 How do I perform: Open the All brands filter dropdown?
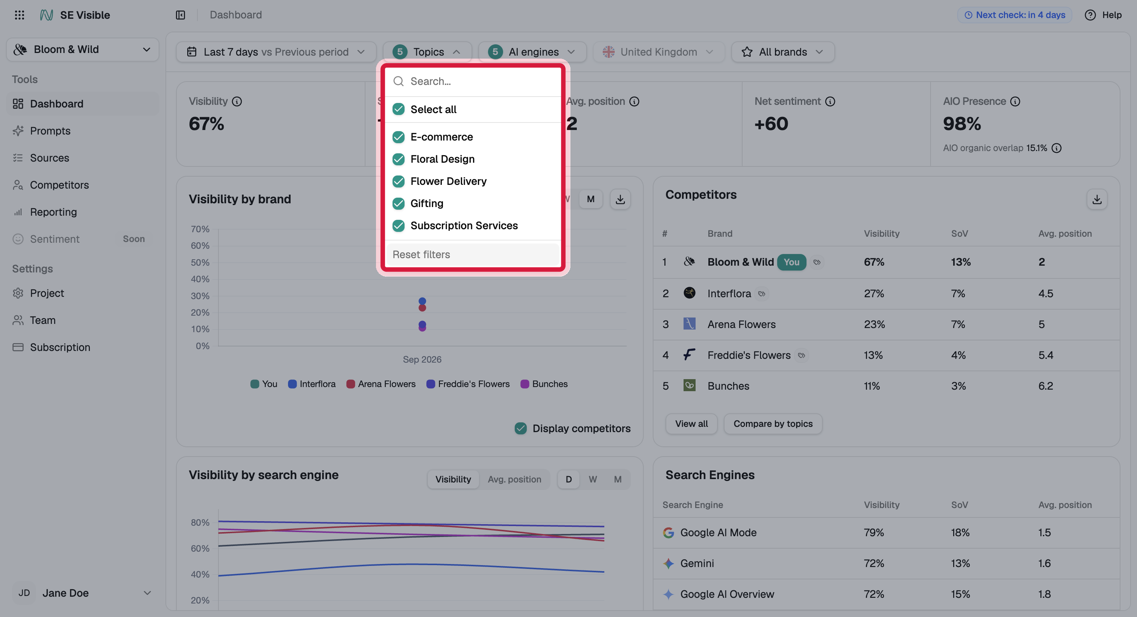[x=782, y=52]
